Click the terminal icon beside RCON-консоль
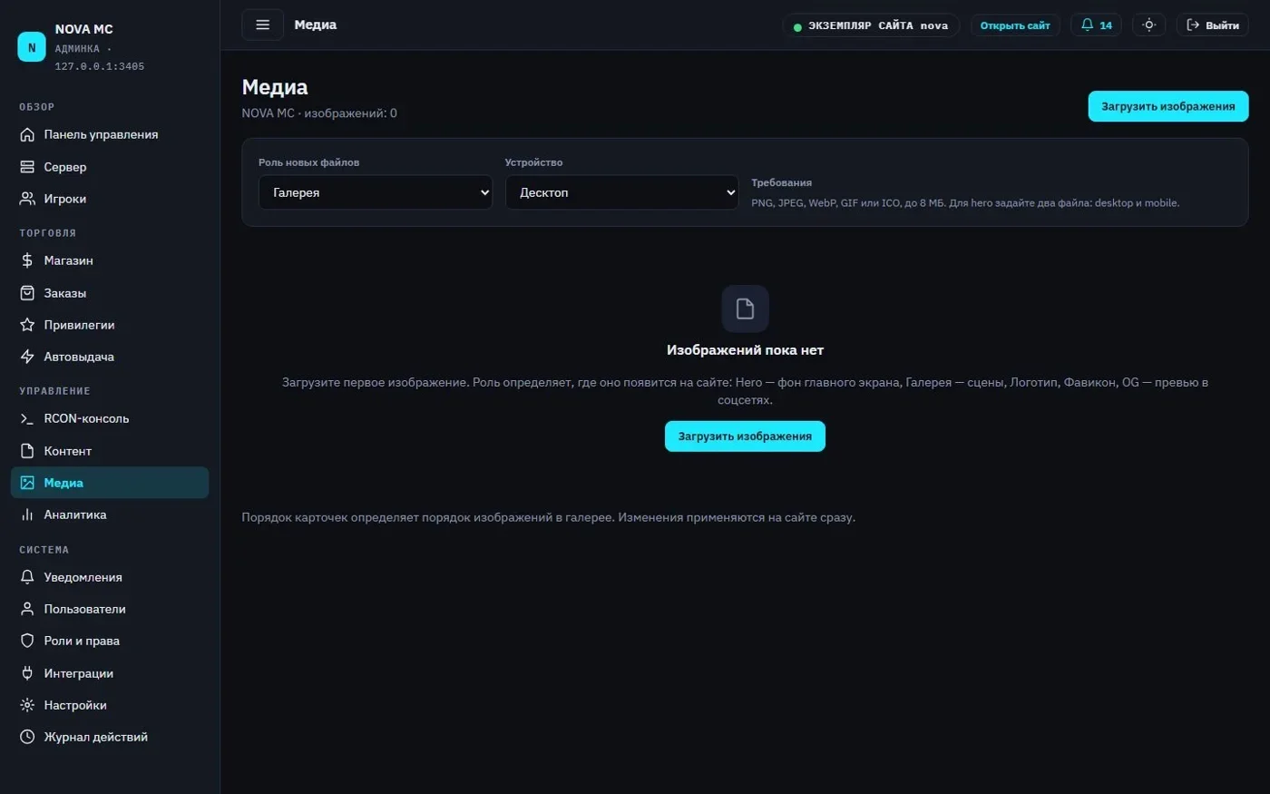This screenshot has height=794, width=1270. [27, 418]
